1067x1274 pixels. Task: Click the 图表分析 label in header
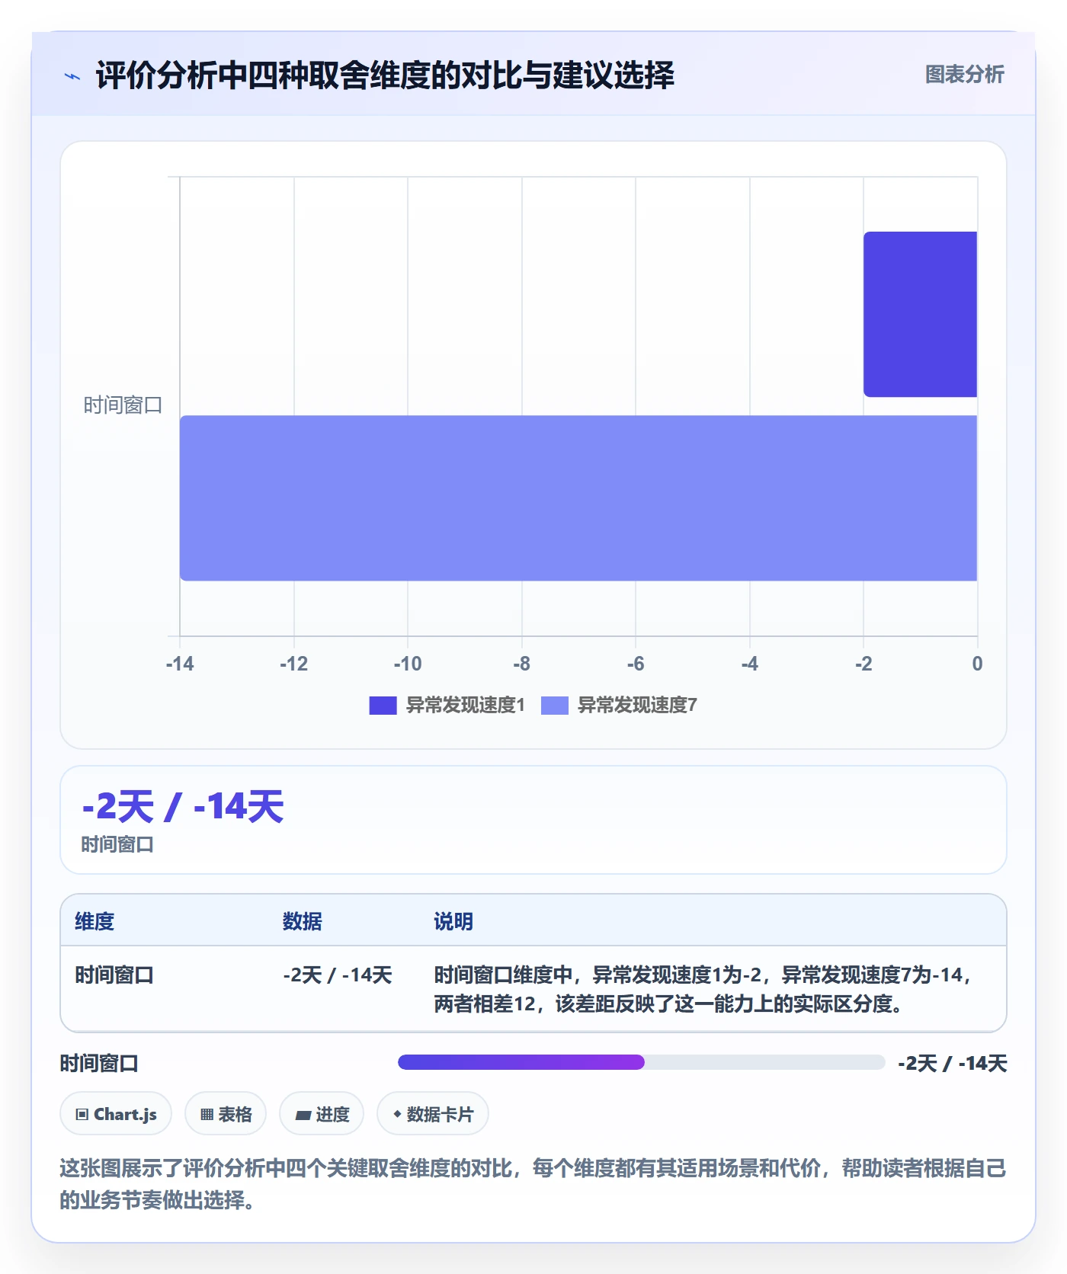[964, 75]
